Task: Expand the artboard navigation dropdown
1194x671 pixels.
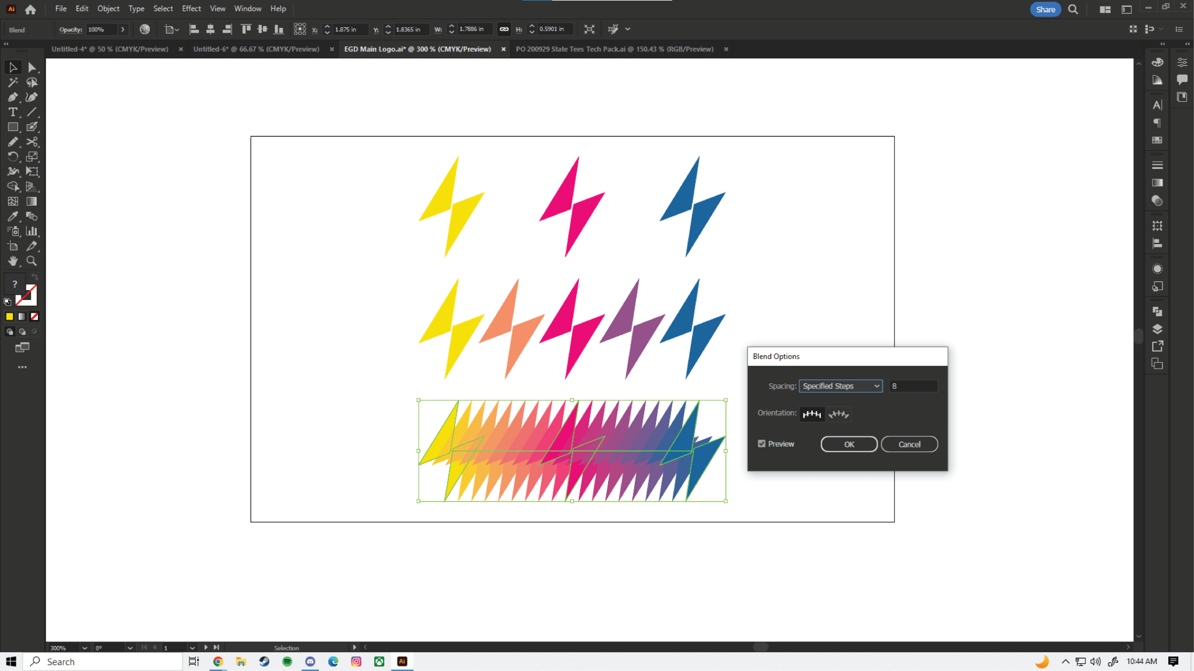Action: point(192,647)
